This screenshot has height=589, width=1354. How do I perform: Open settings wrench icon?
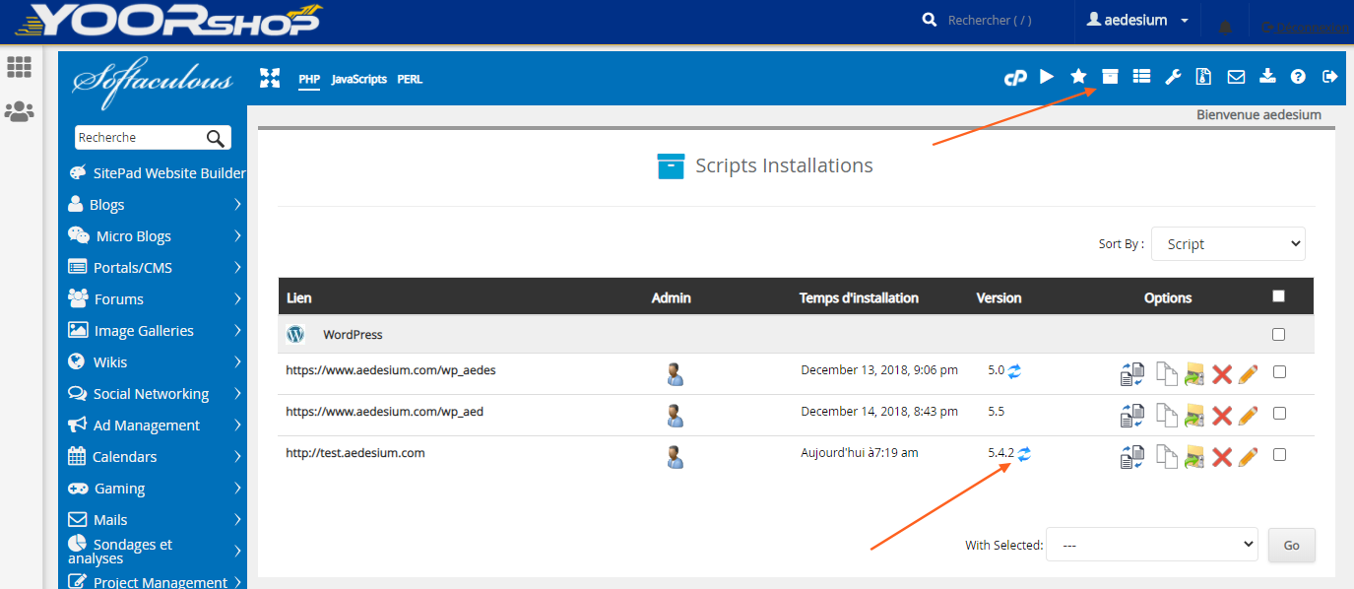[1173, 77]
